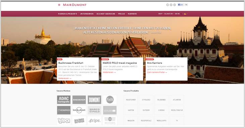
Task: Select the Motors brand logo
Action: coord(110,121)
